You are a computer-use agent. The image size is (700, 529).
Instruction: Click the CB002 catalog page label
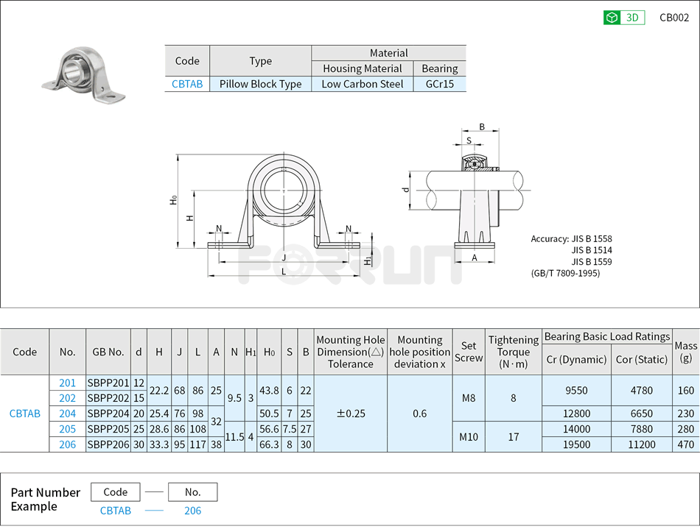tap(674, 18)
